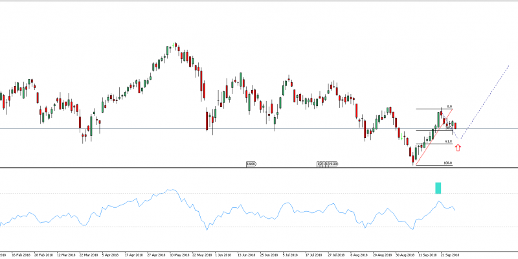518x259 pixels.
Task: Click the upper dotted level in indicator pane
Action: 259,193
